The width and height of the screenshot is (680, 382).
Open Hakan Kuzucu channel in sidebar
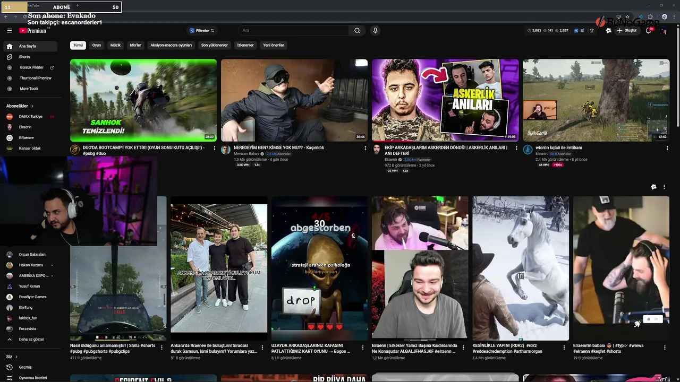coord(30,265)
